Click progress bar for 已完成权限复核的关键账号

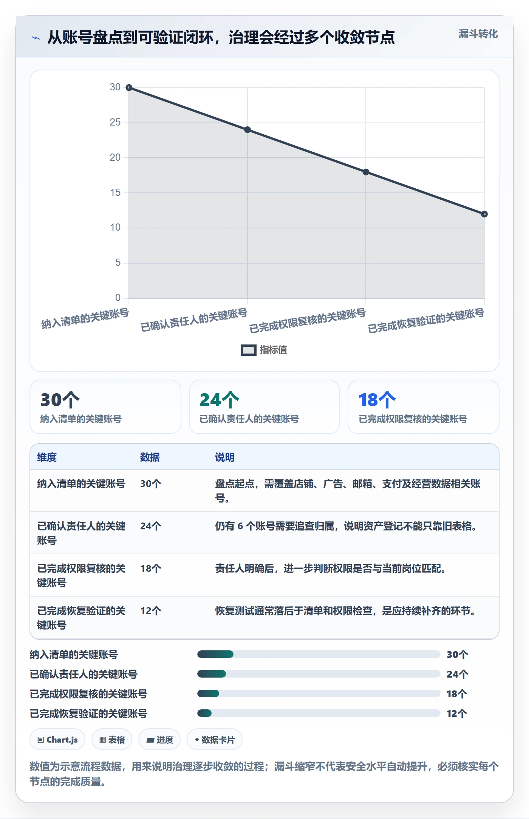pyautogui.click(x=319, y=693)
